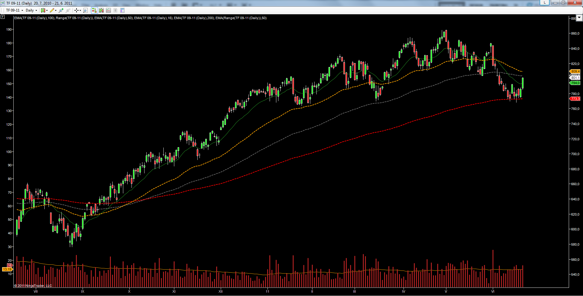This screenshot has height=296, width=583.
Task: Restore down the chart window
Action: tap(563, 3)
